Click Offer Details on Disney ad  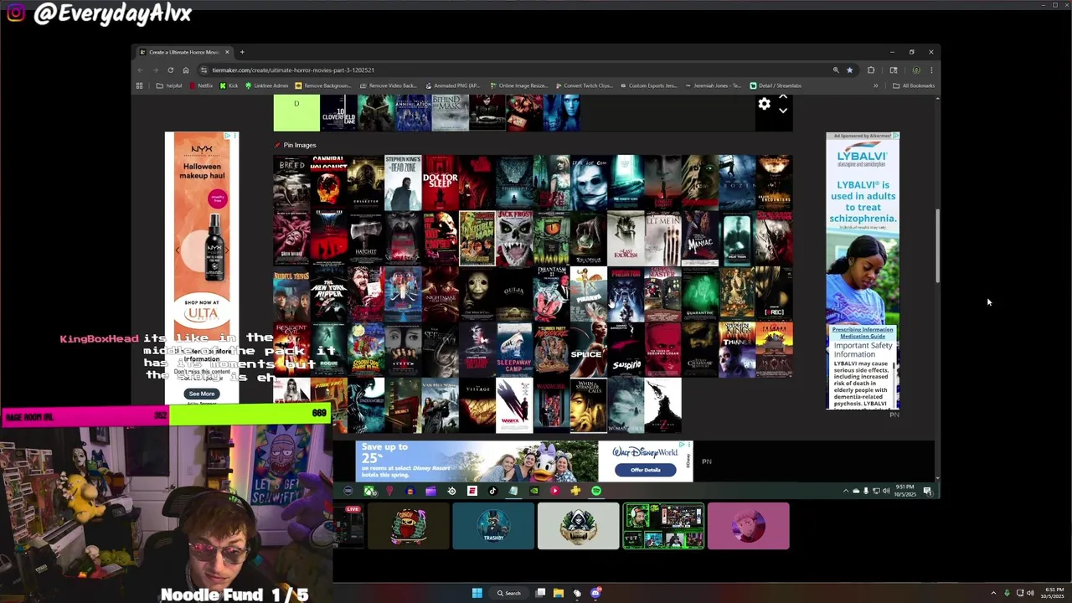point(646,470)
